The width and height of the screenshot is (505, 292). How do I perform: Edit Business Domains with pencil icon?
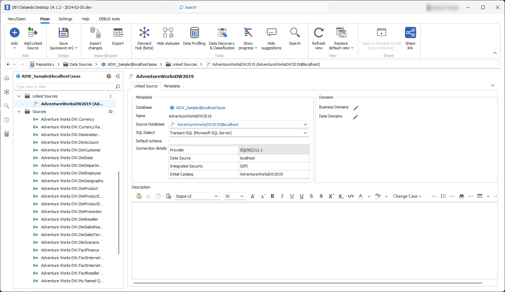356,108
